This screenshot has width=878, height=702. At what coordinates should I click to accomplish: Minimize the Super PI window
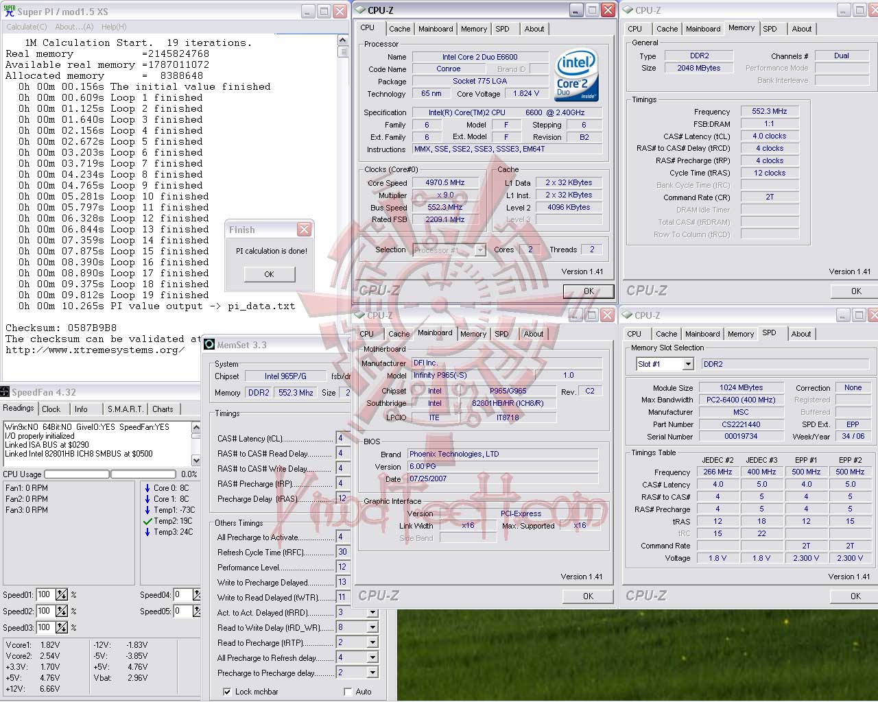pyautogui.click(x=308, y=12)
